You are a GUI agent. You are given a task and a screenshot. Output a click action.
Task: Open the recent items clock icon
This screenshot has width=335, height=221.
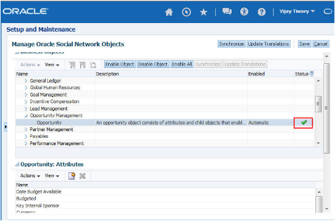[x=186, y=12]
